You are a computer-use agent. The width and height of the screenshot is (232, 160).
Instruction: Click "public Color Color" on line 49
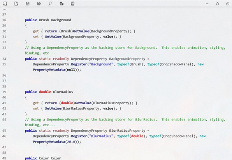click(x=43, y=158)
